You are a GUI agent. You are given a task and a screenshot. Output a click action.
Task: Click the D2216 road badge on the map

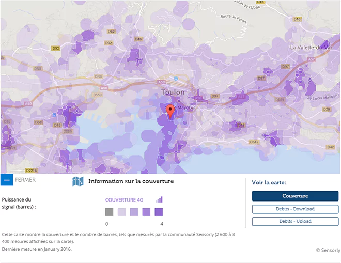(x=32, y=170)
